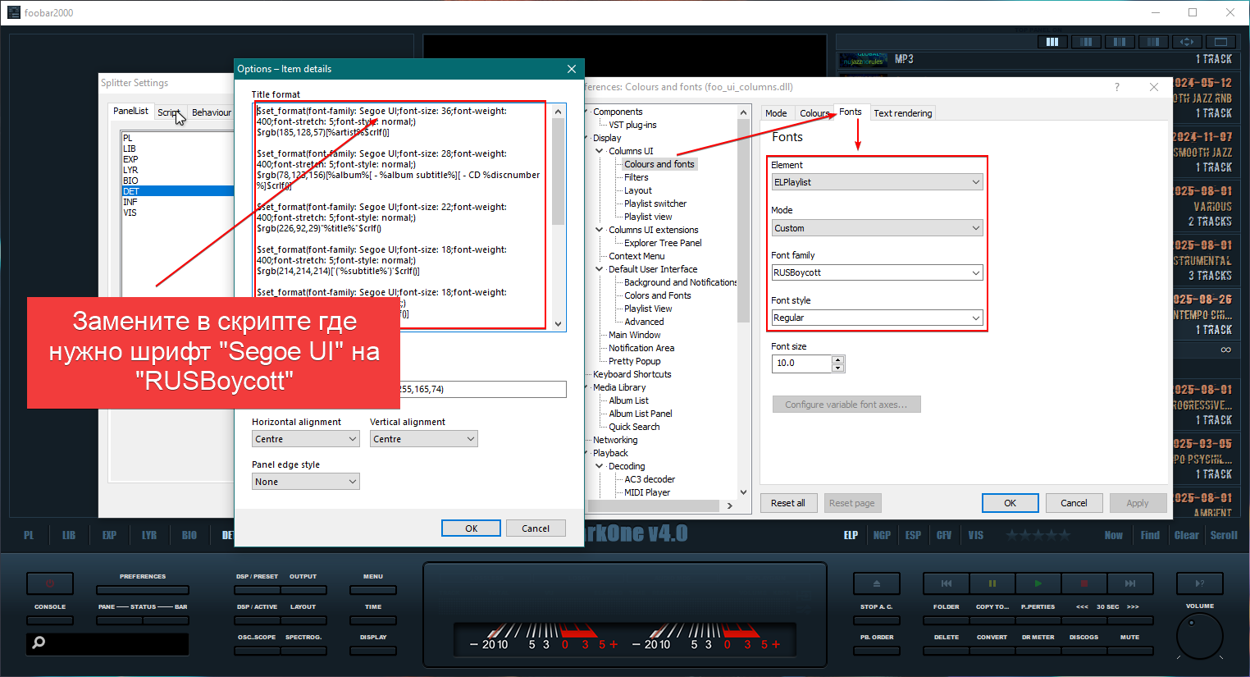Click the eject icon button
Viewport: 1250px width, 677px height.
876,583
